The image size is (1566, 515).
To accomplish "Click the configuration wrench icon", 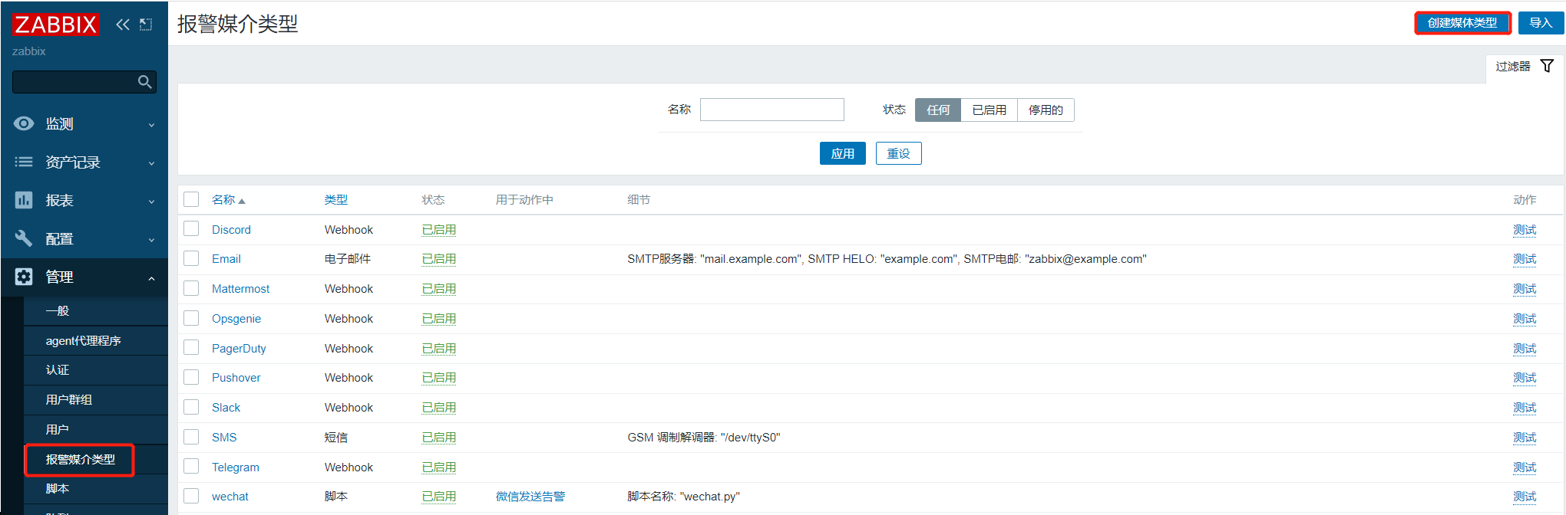I will pos(24,238).
